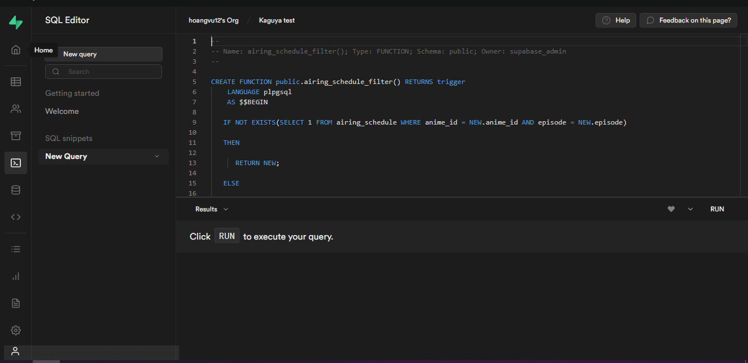Favorite the current query with the heart

pyautogui.click(x=671, y=209)
